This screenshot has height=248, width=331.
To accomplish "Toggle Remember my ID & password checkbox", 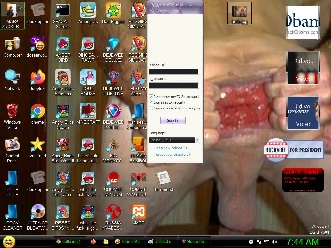I will click(x=151, y=97).
